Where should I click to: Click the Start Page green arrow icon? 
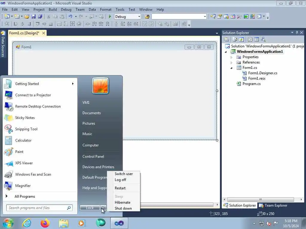246,17
